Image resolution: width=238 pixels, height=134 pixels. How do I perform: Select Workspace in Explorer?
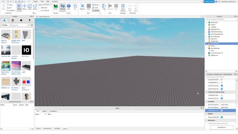point(214,22)
